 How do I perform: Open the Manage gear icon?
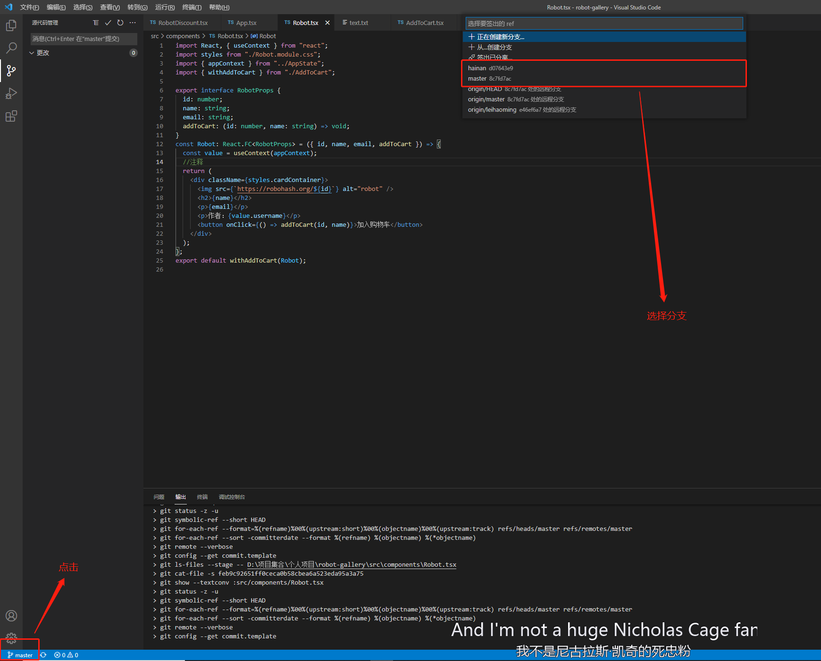click(11, 638)
